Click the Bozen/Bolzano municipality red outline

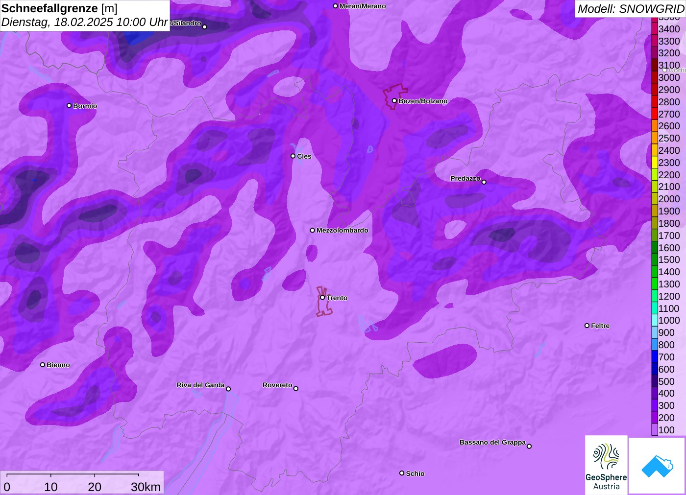click(394, 96)
